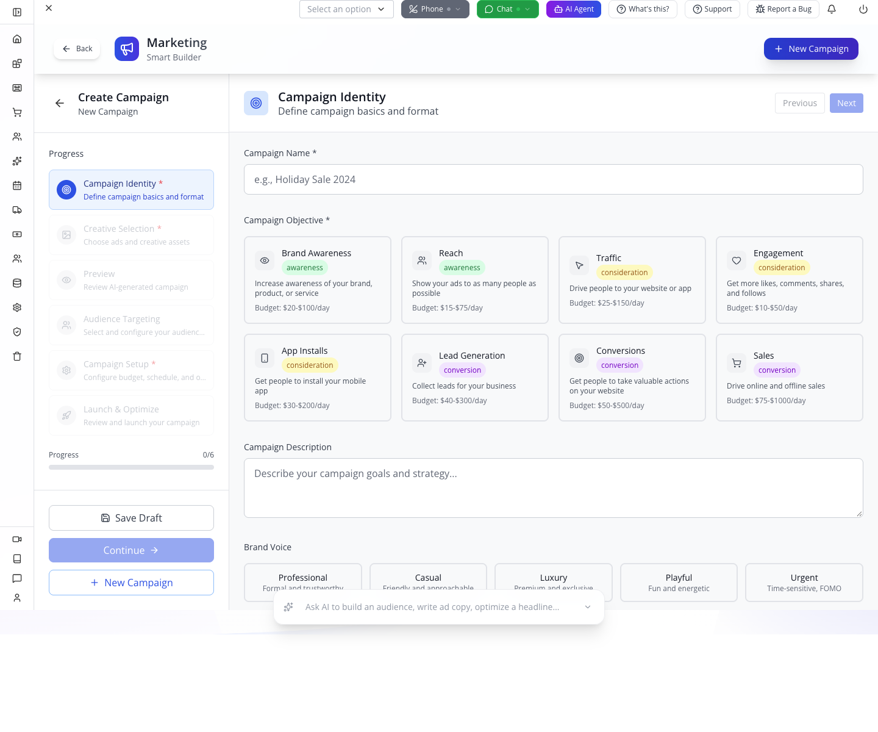Choose the Traffic campaign objective

coord(632,280)
